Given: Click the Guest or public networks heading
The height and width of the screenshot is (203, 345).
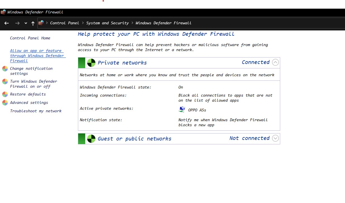Looking at the screenshot, I should 134,139.
